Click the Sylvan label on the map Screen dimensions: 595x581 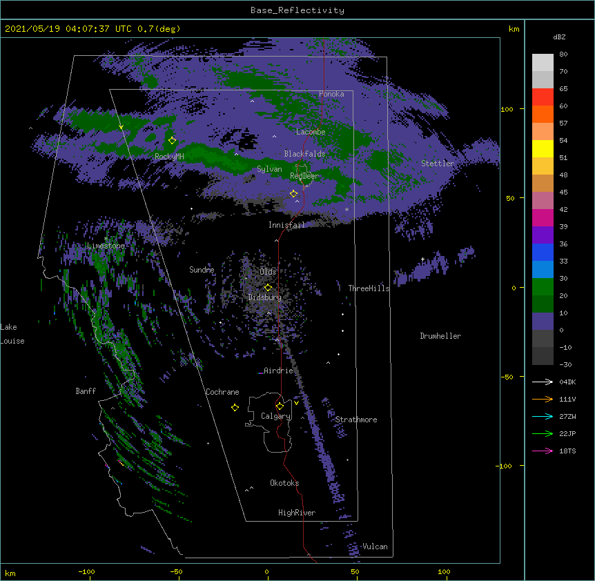pos(269,169)
